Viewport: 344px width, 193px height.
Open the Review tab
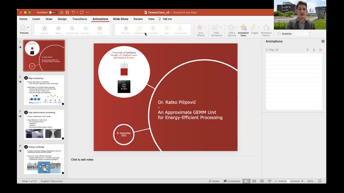pyautogui.click(x=138, y=19)
